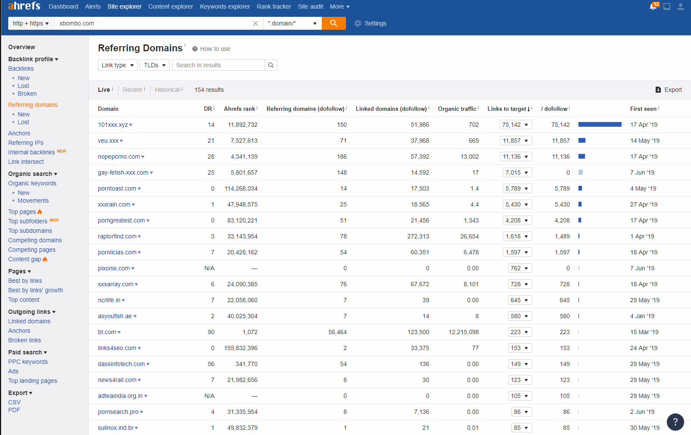Open Competing domains report

point(35,240)
